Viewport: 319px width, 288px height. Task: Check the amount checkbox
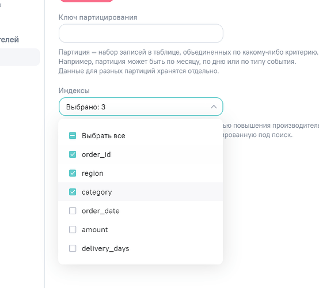click(73, 230)
